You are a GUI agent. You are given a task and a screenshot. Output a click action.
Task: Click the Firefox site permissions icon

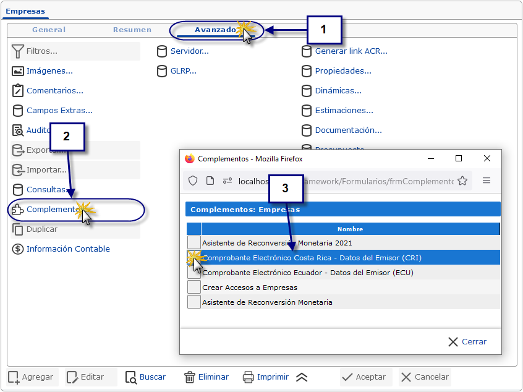coord(227,181)
